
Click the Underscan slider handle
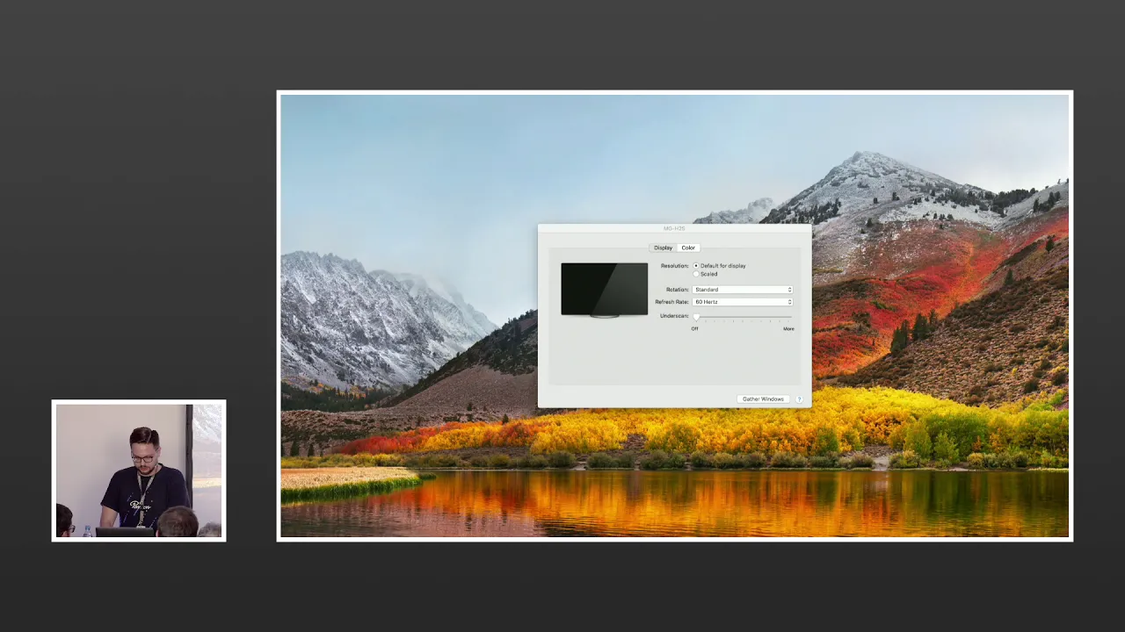click(x=696, y=316)
